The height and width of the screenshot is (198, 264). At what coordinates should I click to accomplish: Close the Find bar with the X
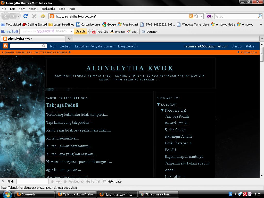(x=3, y=181)
